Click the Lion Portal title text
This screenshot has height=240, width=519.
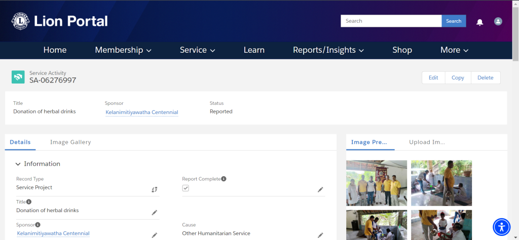(71, 21)
